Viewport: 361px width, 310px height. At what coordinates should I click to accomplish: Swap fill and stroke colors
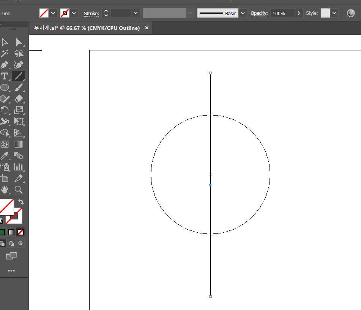21,202
